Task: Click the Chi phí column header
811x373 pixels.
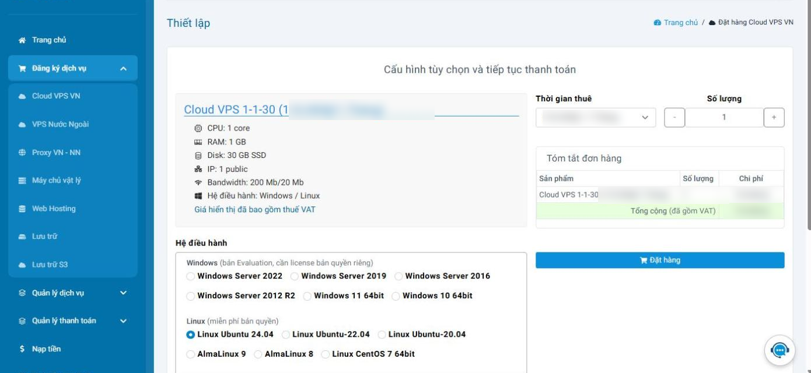Action: pos(751,179)
